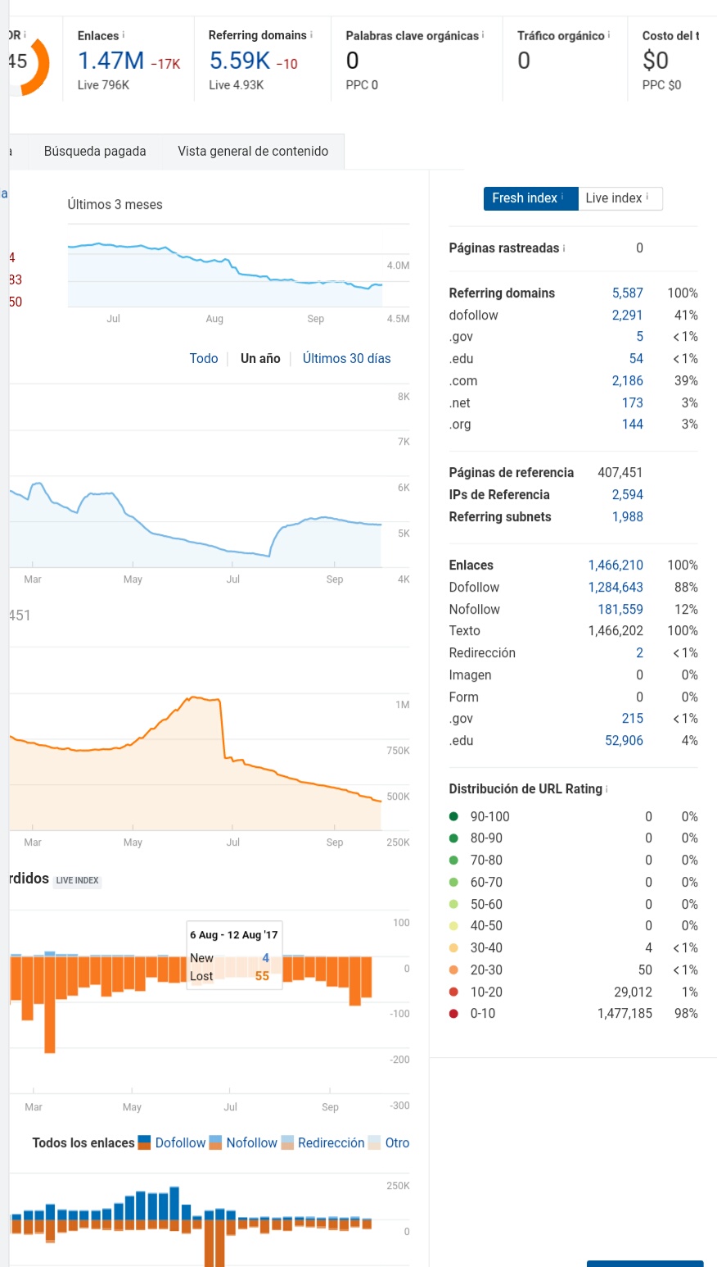
Task: Click info icon by Distribución de URL Rating
Action: (607, 788)
